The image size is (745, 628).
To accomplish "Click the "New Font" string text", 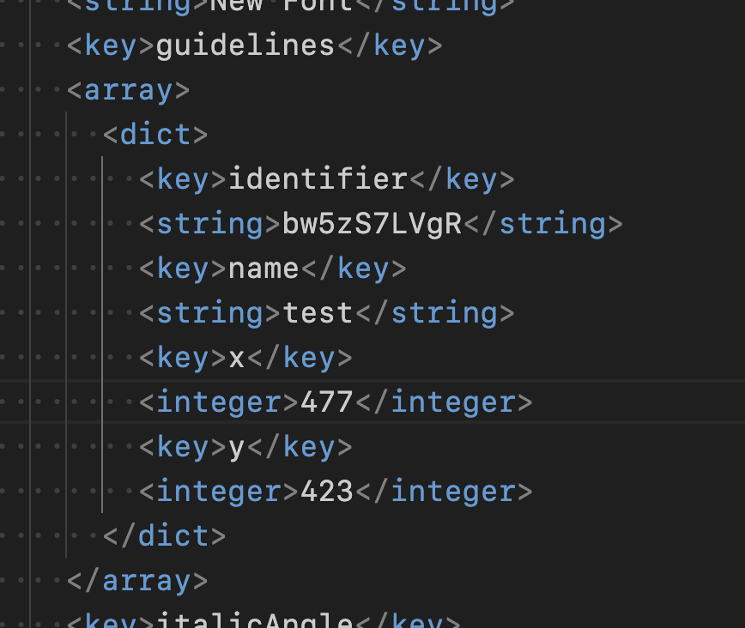I will 282,5.
